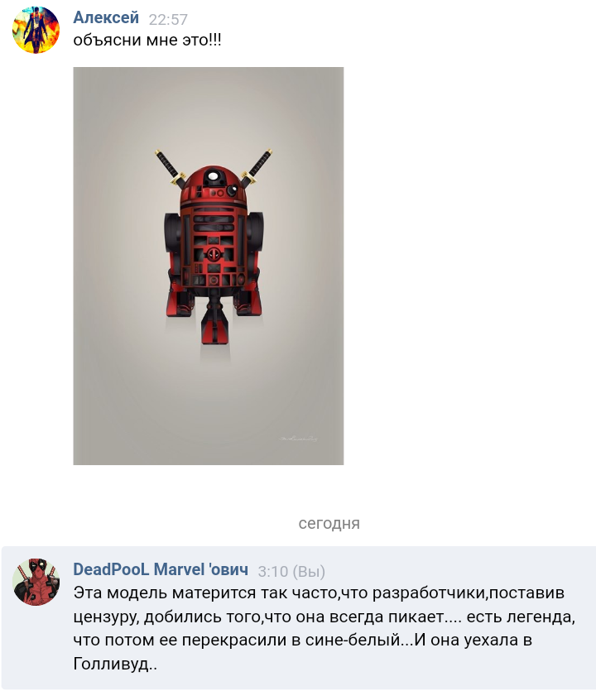Click the right katana behind the droid
This screenshot has width=596, height=691.
[257, 166]
